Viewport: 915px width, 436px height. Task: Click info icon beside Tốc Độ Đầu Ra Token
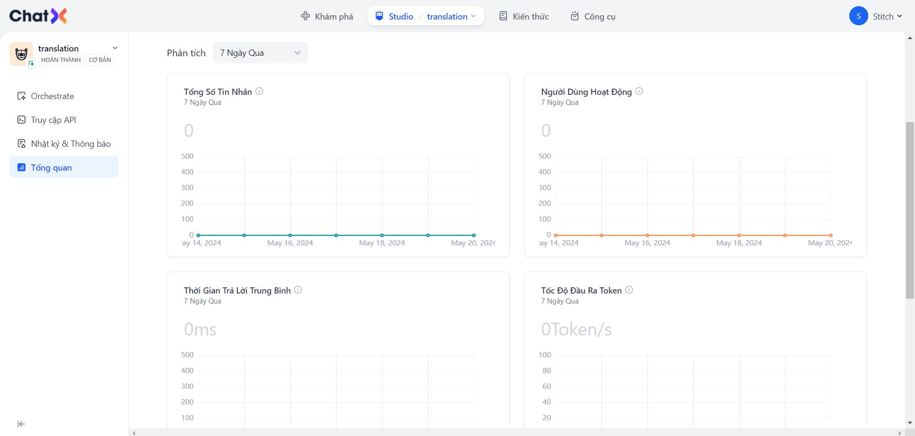click(629, 290)
